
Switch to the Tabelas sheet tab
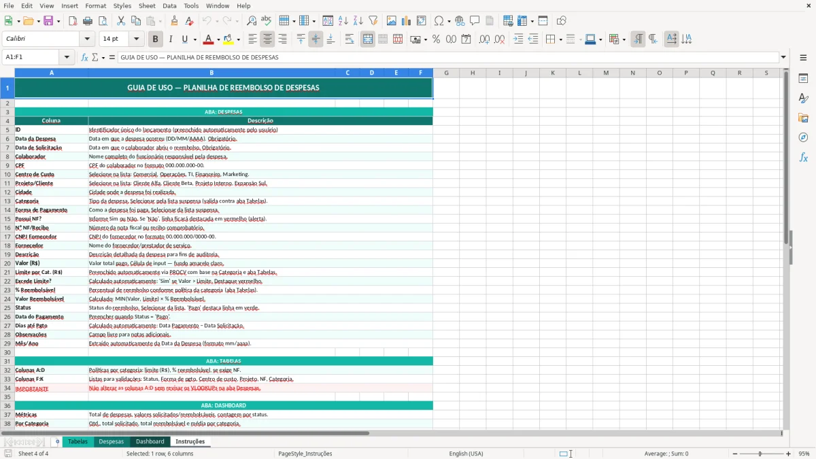click(78, 441)
